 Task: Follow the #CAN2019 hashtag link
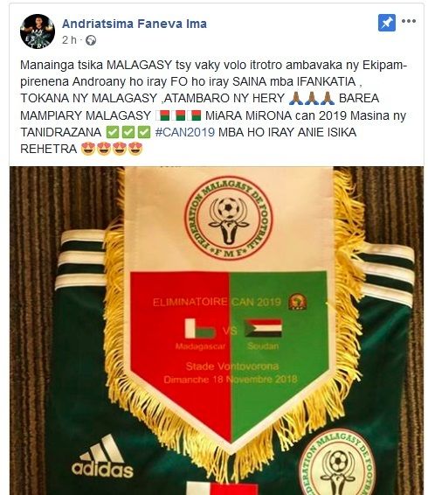pyautogui.click(x=185, y=132)
